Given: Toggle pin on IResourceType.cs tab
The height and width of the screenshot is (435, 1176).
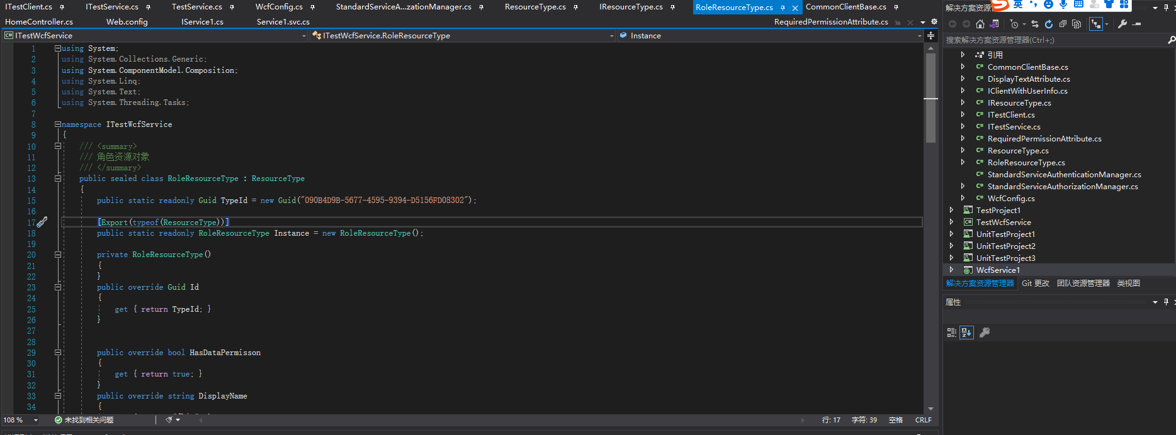Looking at the screenshot, I should tap(672, 7).
